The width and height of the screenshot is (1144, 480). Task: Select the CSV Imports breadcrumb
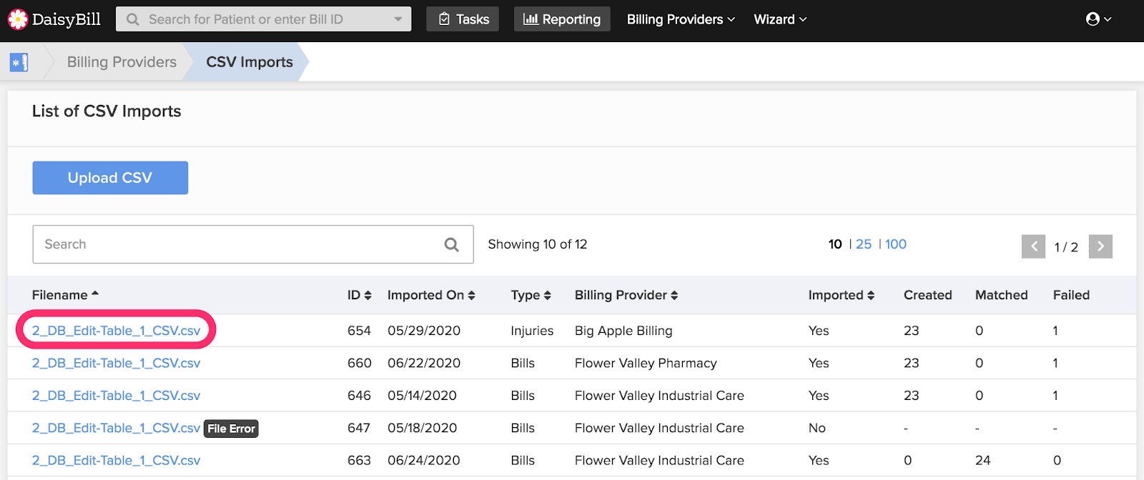(x=250, y=62)
